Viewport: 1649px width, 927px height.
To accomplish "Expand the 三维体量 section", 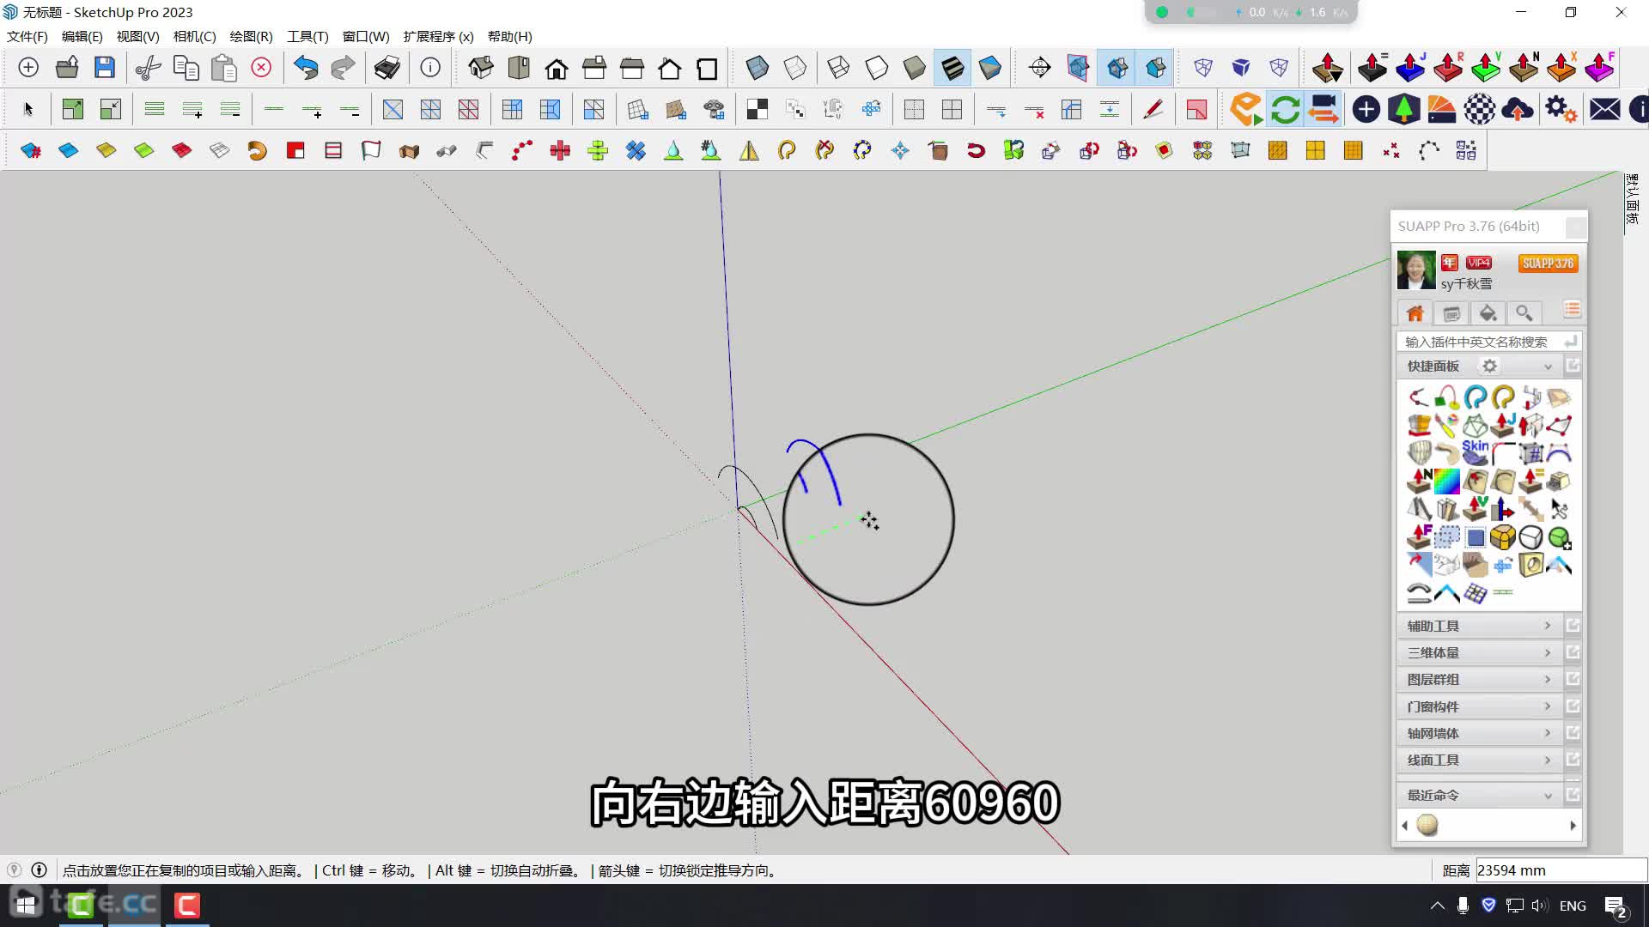I will (1479, 652).
